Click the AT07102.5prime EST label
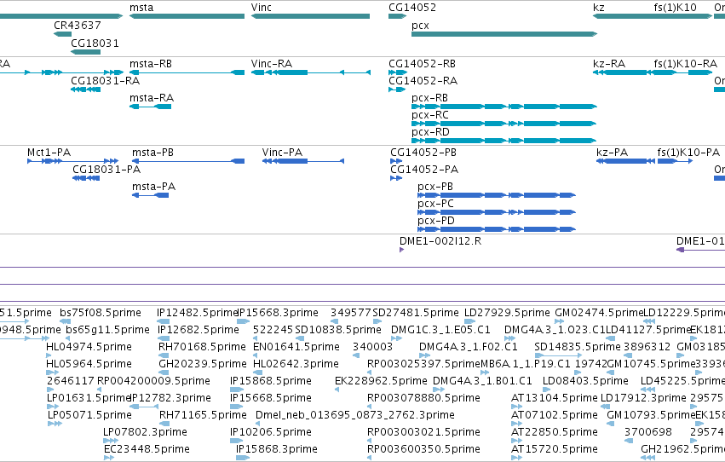Image resolution: width=725 pixels, height=462 pixels. click(x=555, y=416)
